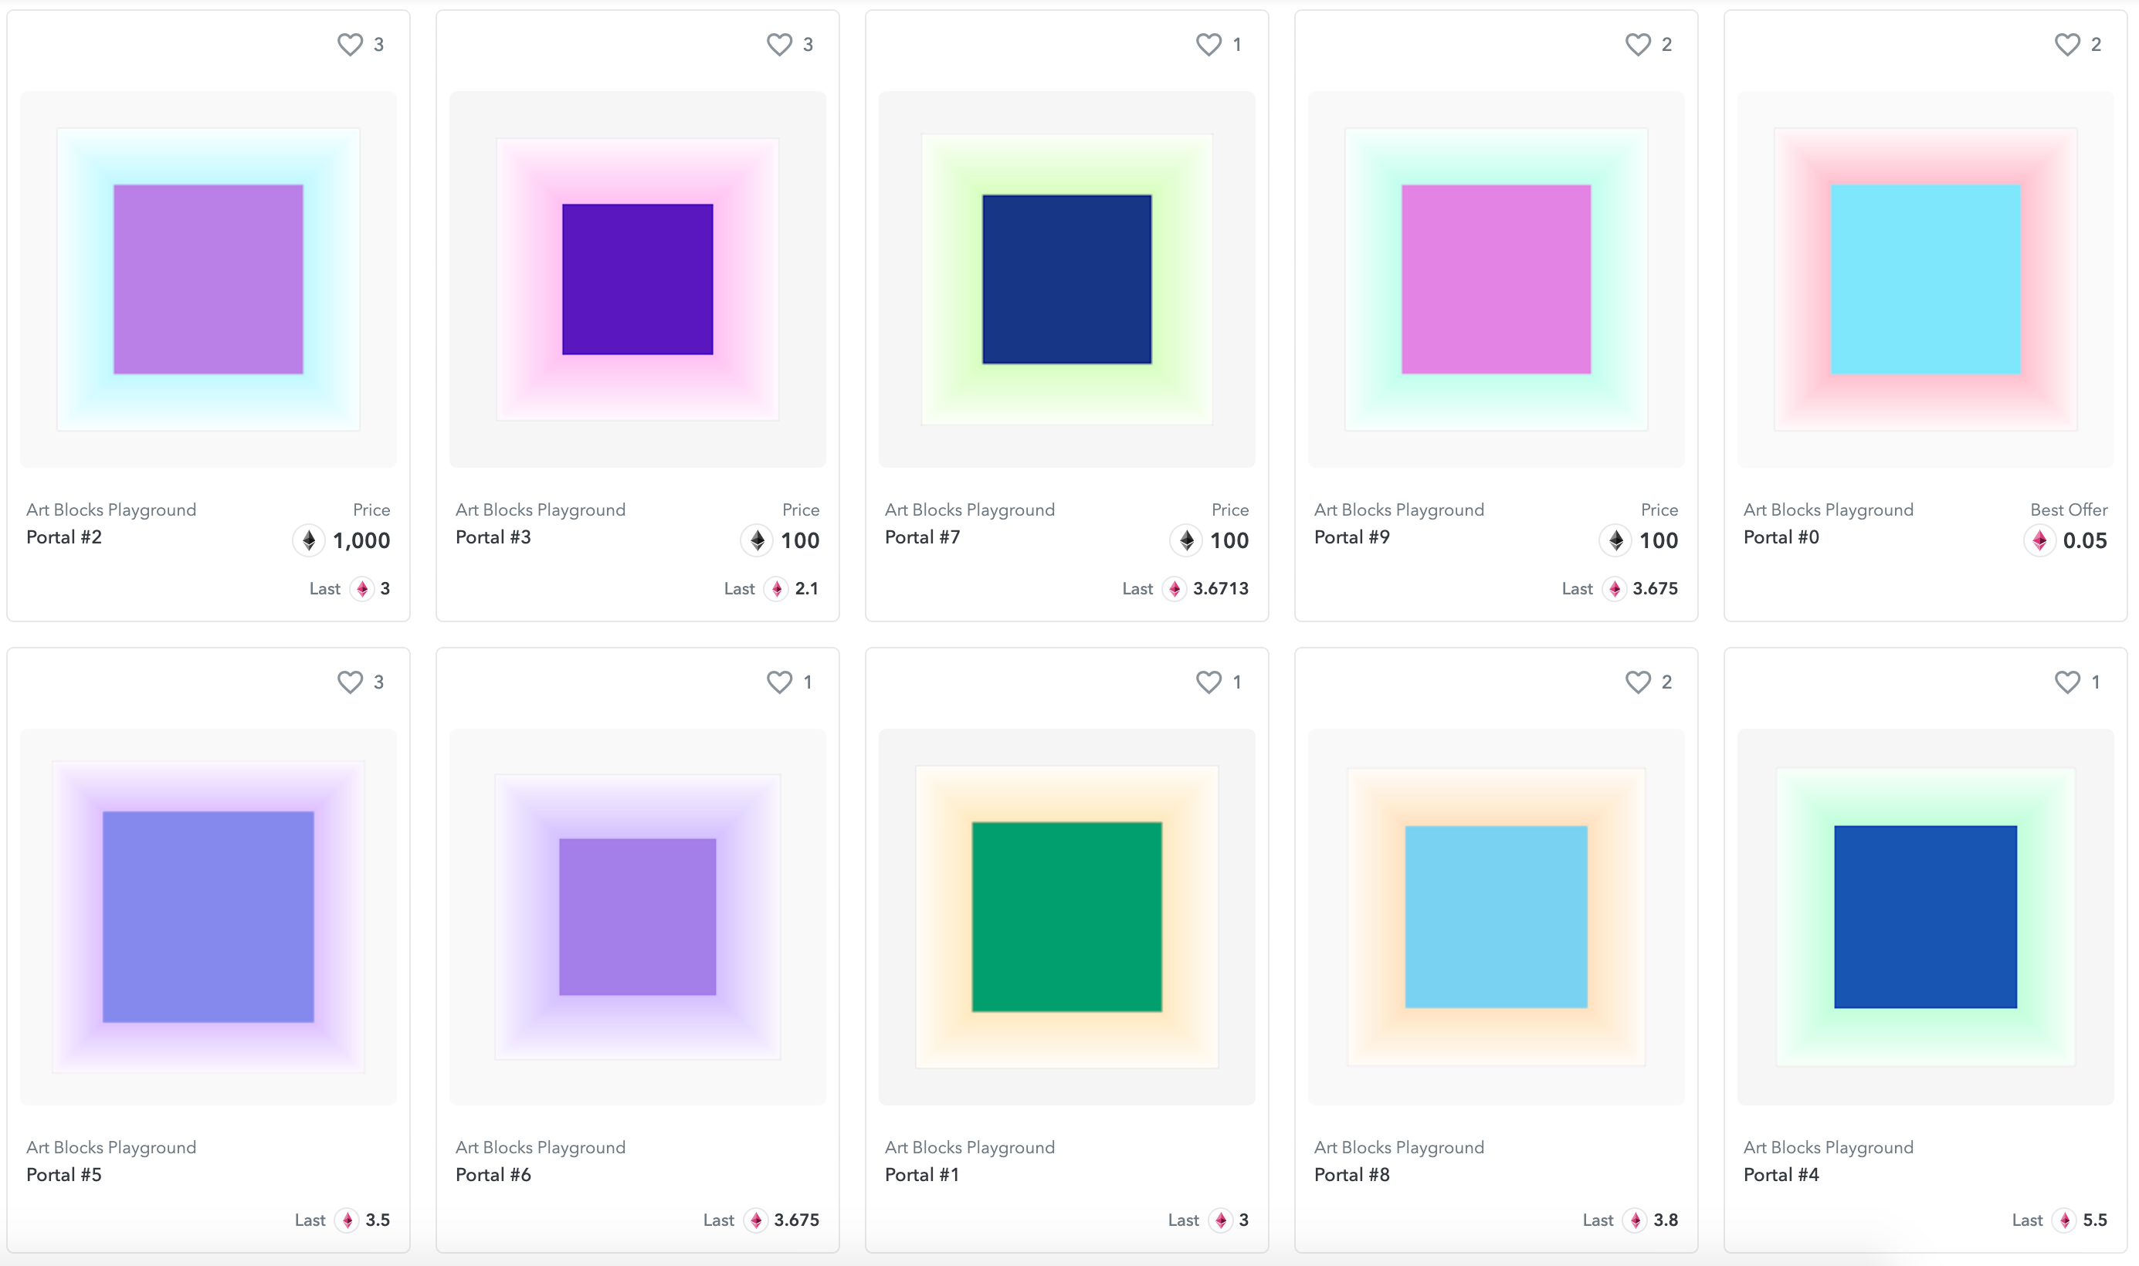Click the last sale value 5.5
This screenshot has width=2139, height=1266.
pos(2095,1220)
